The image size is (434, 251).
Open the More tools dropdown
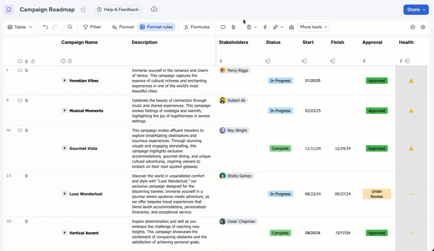[x=313, y=27]
